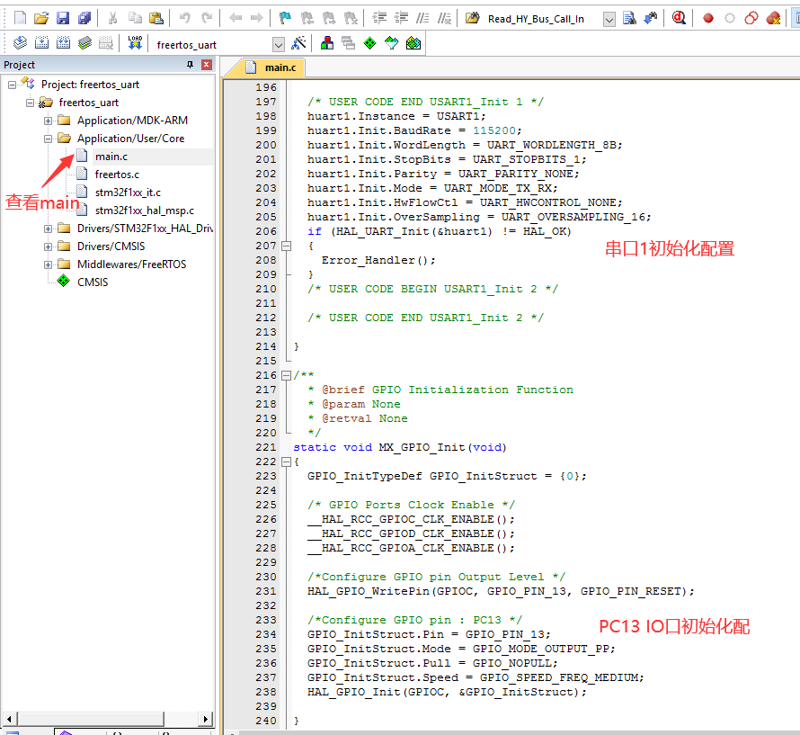This screenshot has height=735, width=800.
Task: Select freertos.c in project tree
Action: pos(117,175)
